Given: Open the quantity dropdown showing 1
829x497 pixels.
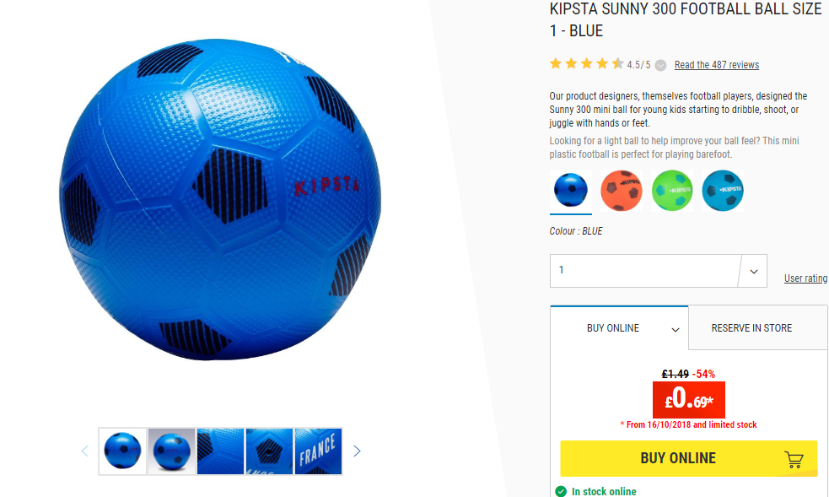Looking at the screenshot, I should click(x=659, y=271).
